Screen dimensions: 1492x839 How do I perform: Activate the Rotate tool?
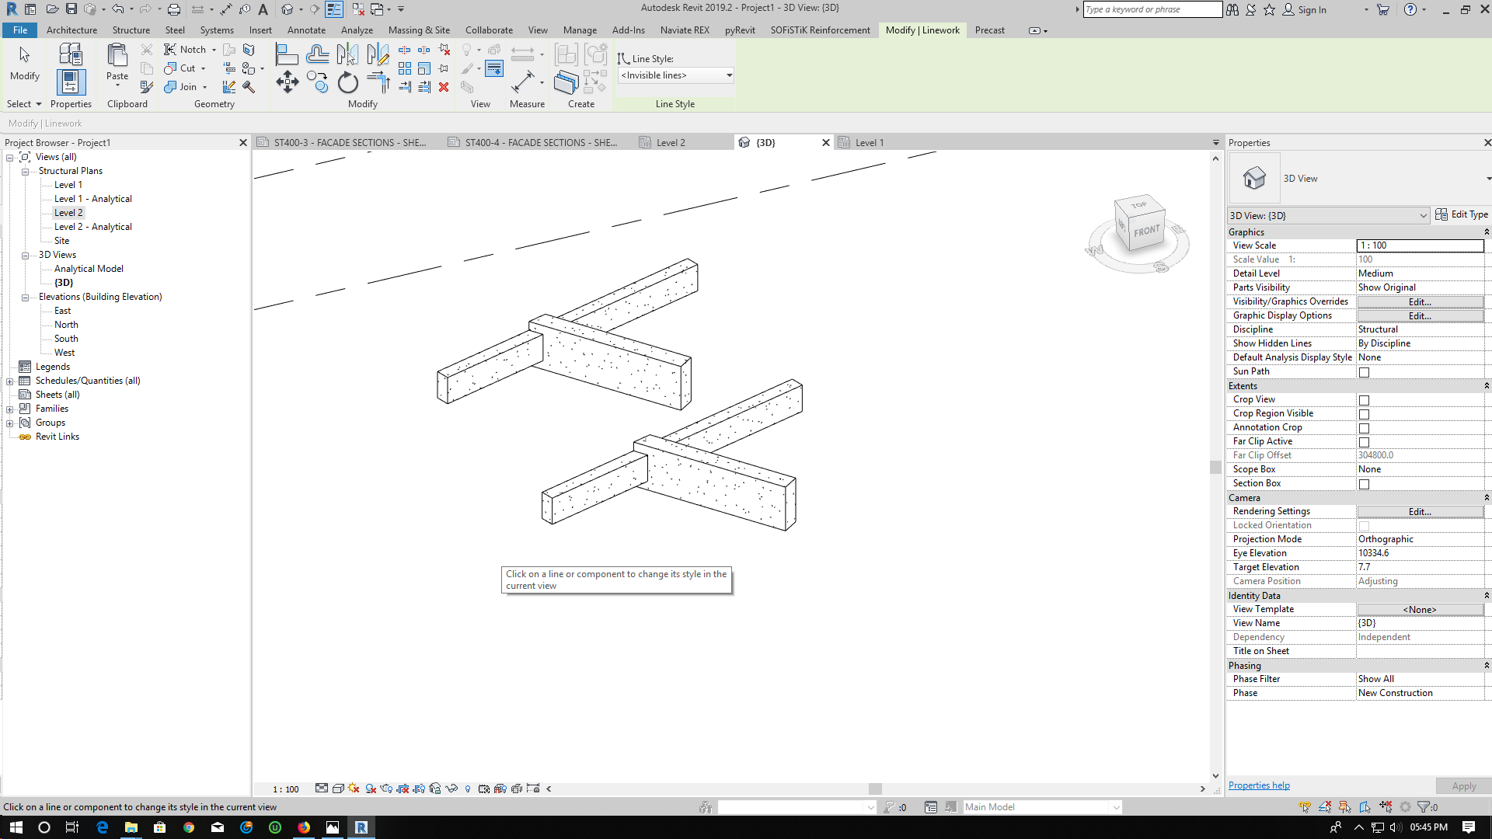347,82
